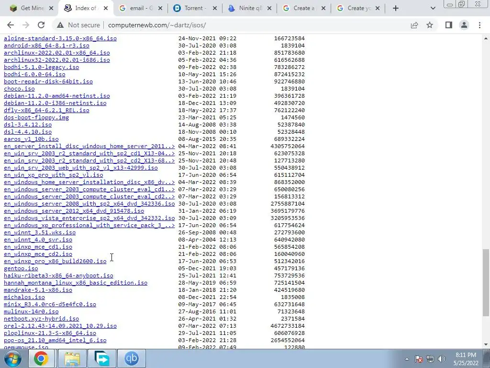The width and height of the screenshot is (490, 368).
Task: Click bodhi-5.1.0-legacy.iso link
Action: point(41,67)
